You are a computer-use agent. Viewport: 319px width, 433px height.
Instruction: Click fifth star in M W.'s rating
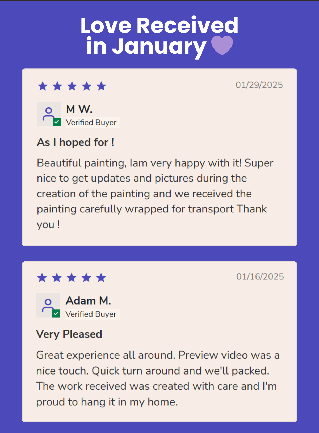tap(101, 86)
